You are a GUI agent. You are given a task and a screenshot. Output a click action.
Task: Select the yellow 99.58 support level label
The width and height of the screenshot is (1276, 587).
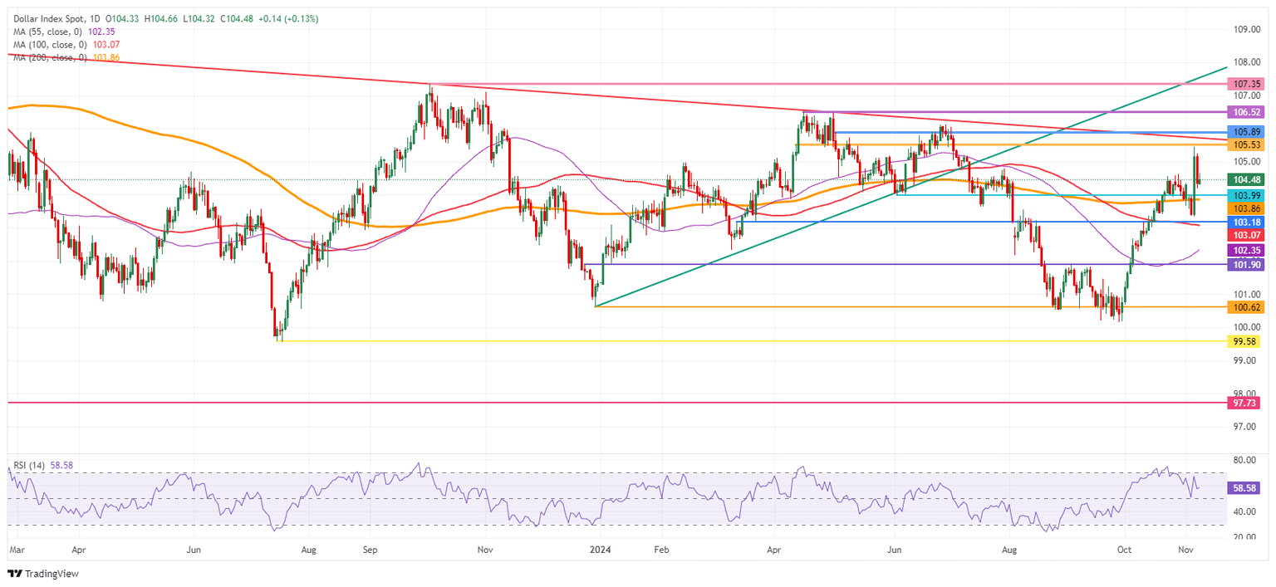click(1243, 341)
